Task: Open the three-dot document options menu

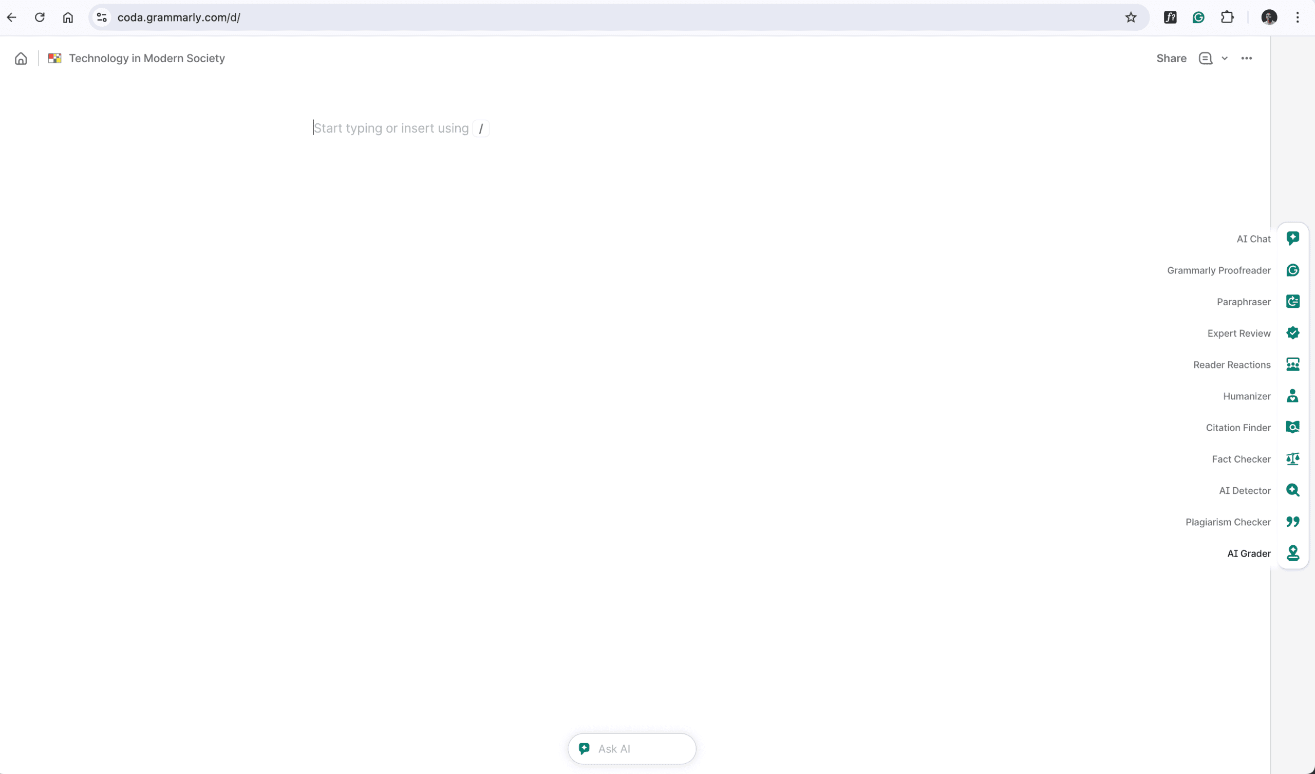Action: [1247, 59]
